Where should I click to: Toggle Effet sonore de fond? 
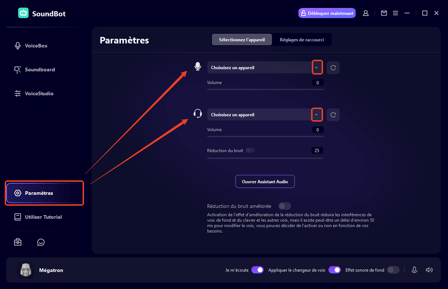393,270
